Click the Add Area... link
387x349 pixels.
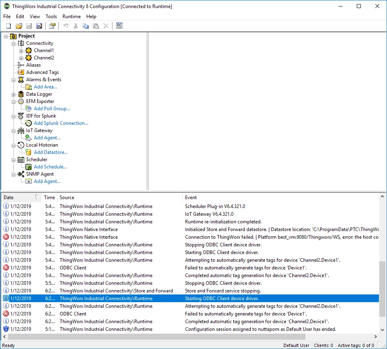click(x=46, y=87)
